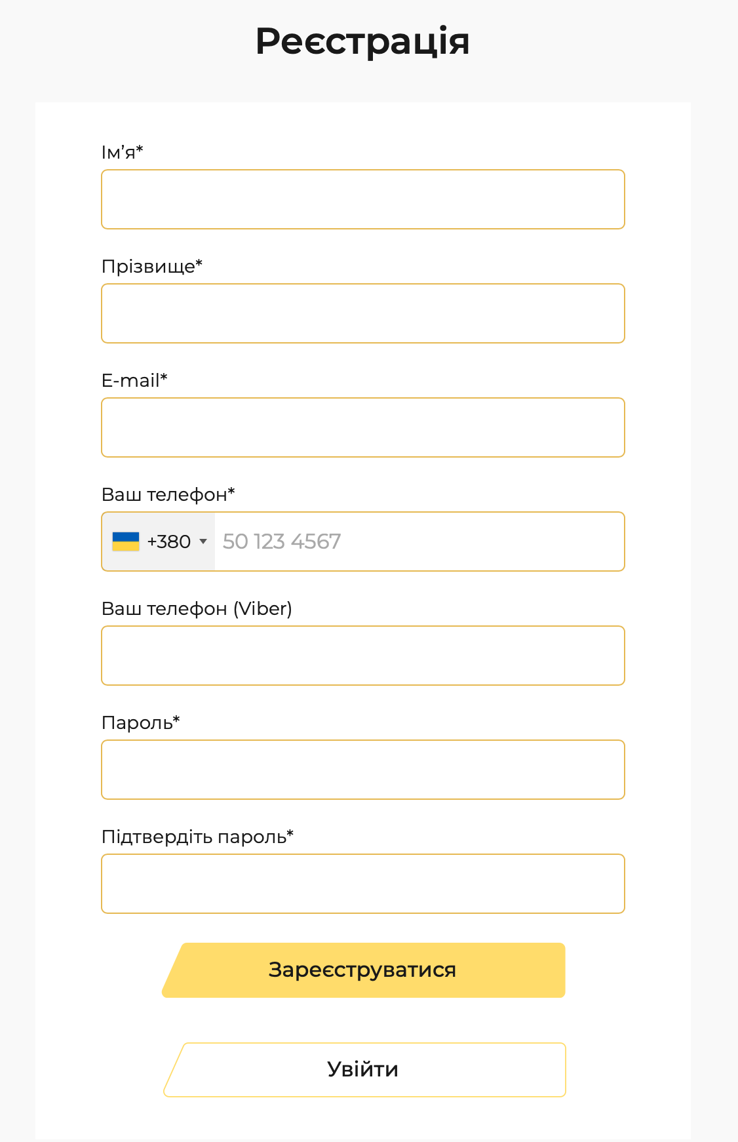Click the Підтвердіть пароль* label
The height and width of the screenshot is (1142, 738).
coord(197,837)
